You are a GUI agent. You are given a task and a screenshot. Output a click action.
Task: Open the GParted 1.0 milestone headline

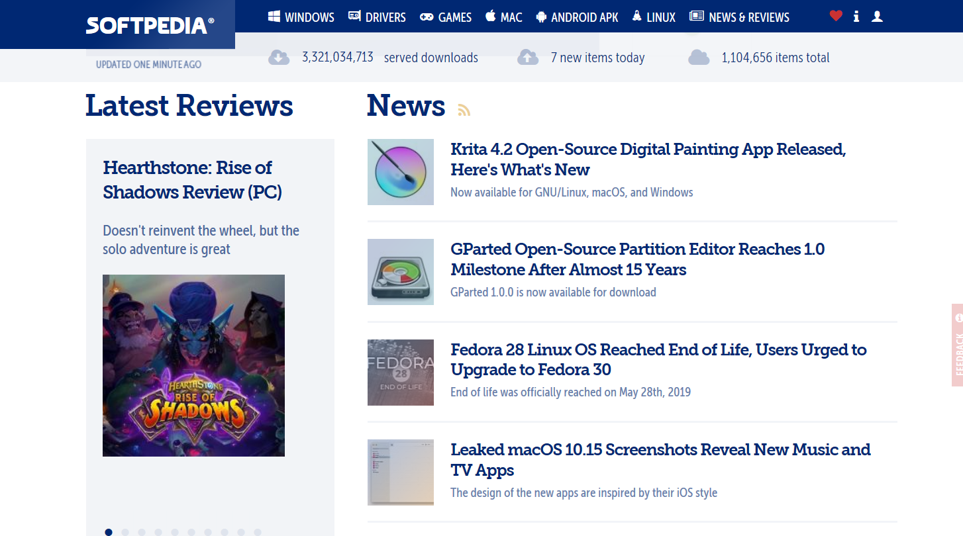click(638, 259)
